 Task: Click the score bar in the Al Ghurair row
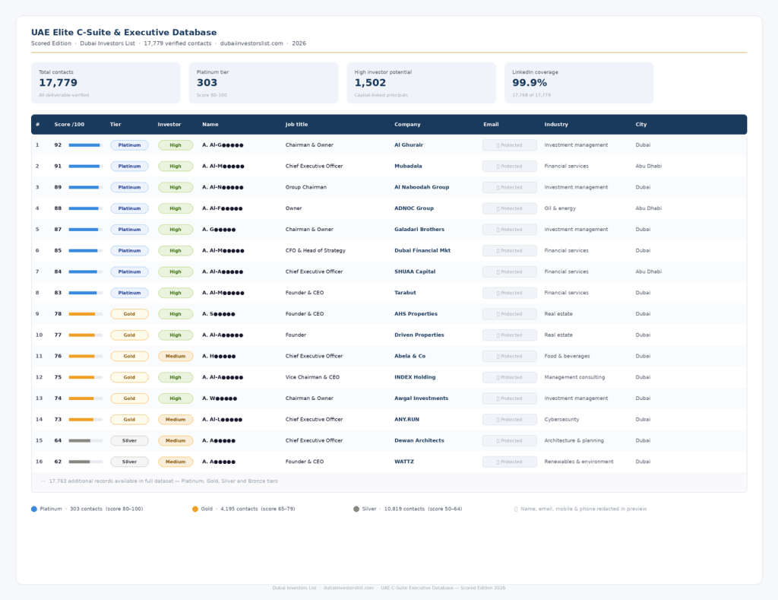pyautogui.click(x=85, y=145)
